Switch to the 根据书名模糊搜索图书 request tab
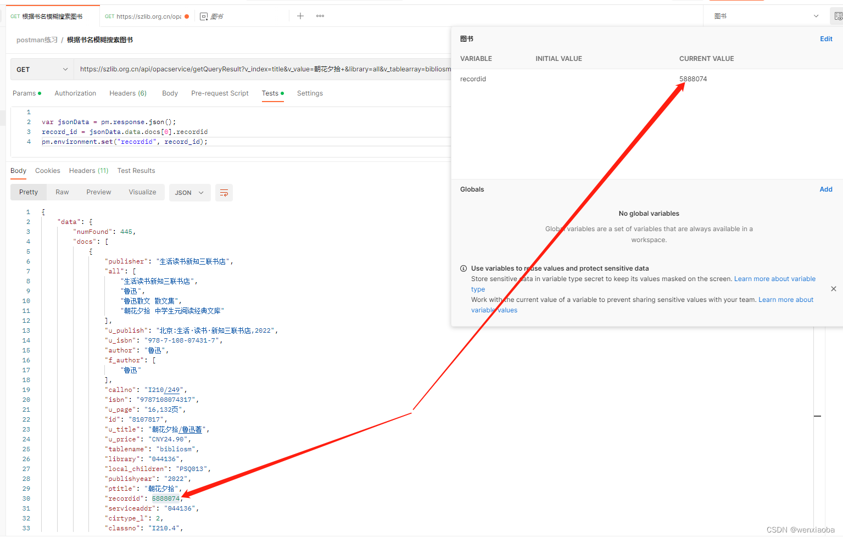The image size is (843, 538). click(52, 16)
